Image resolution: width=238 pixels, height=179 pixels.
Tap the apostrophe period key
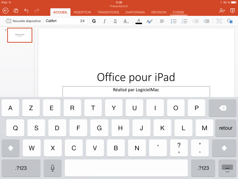200,148
